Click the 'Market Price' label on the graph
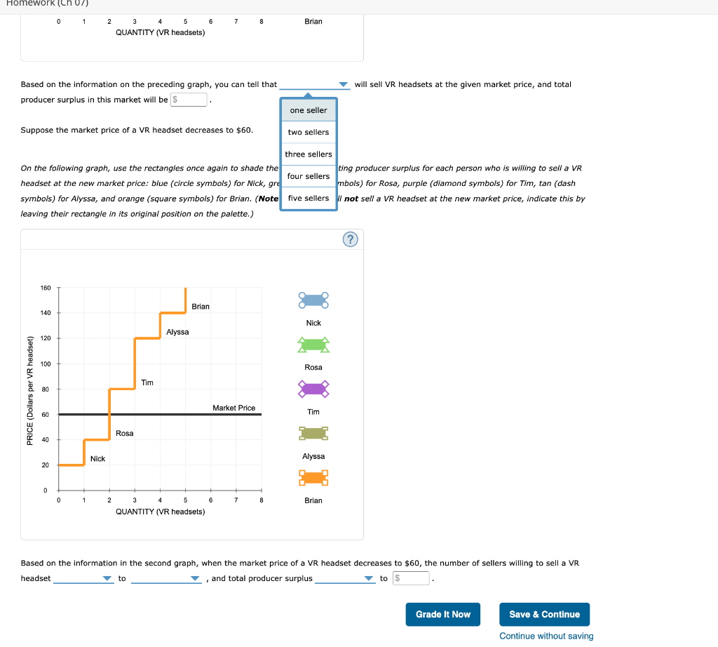Image resolution: width=718 pixels, height=647 pixels. pyautogui.click(x=234, y=408)
